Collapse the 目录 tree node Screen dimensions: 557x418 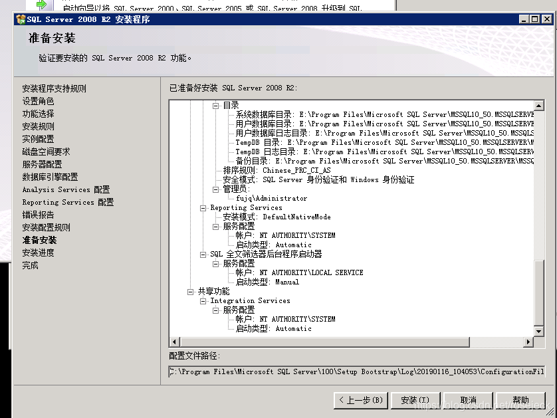(215, 106)
